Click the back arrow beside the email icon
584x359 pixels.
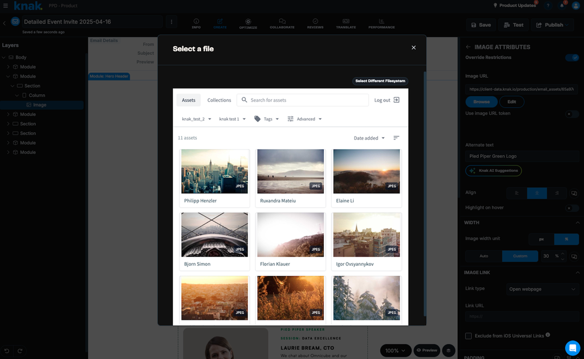pos(4,23)
